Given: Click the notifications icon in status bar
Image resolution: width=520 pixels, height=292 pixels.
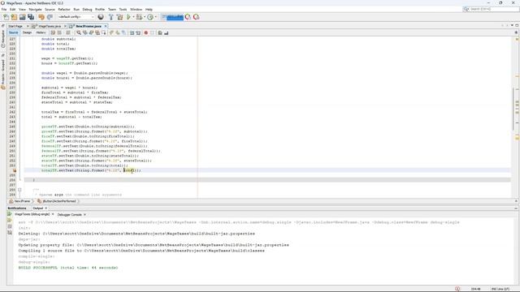Looking at the screenshot, I should pyautogui.click(x=457, y=289).
